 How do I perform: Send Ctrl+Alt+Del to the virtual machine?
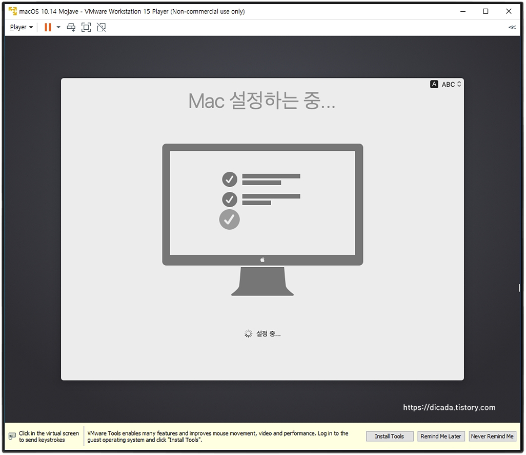[71, 27]
